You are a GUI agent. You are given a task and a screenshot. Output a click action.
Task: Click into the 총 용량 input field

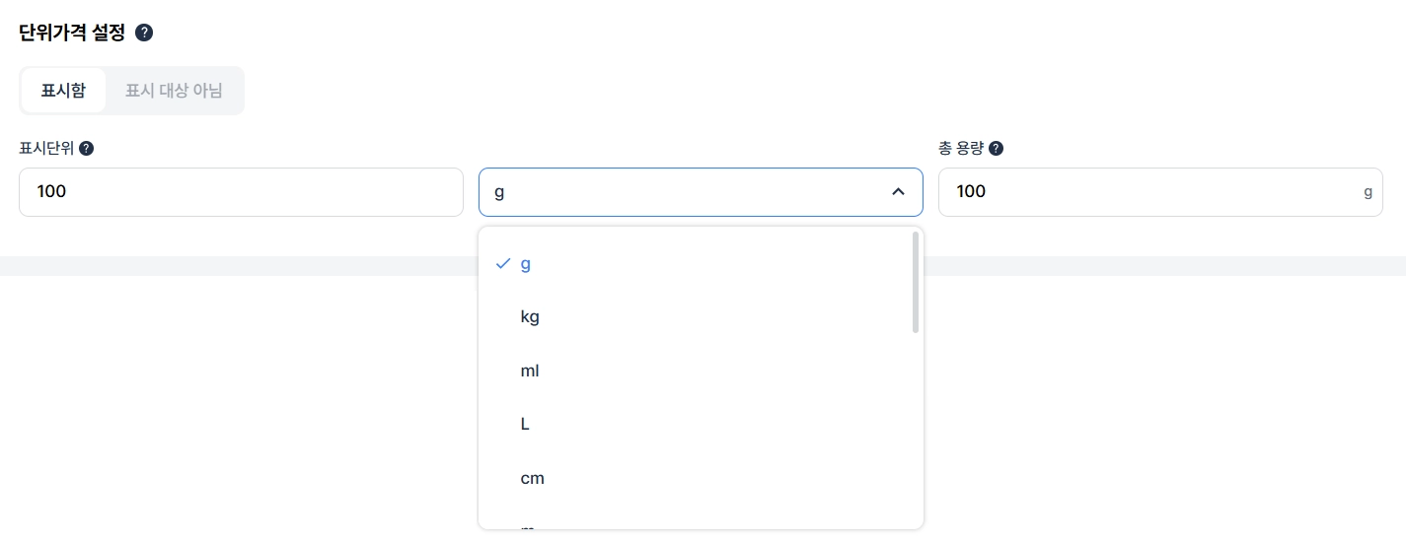coord(1145,192)
